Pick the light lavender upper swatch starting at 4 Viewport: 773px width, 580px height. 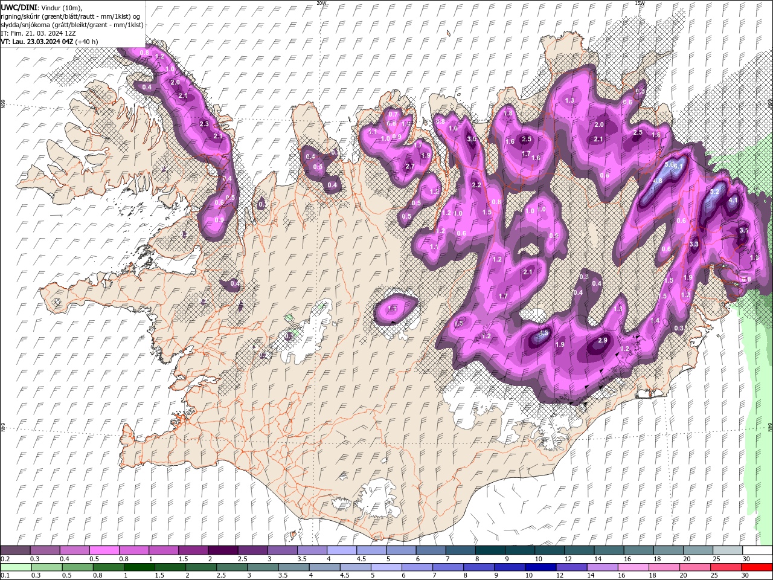coord(341,550)
